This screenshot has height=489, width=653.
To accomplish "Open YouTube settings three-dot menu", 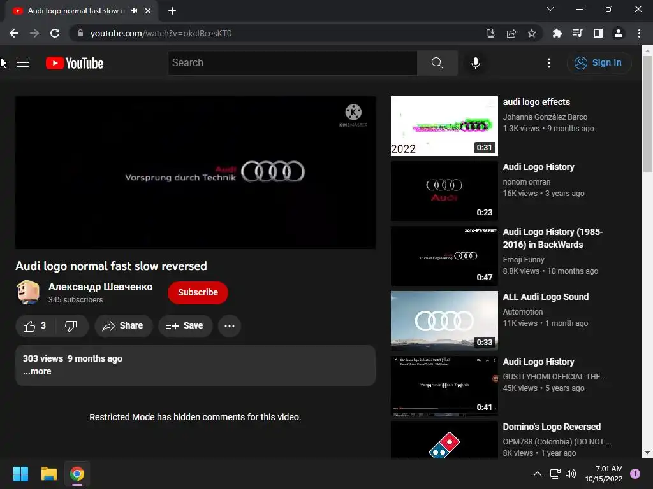I will click(548, 63).
